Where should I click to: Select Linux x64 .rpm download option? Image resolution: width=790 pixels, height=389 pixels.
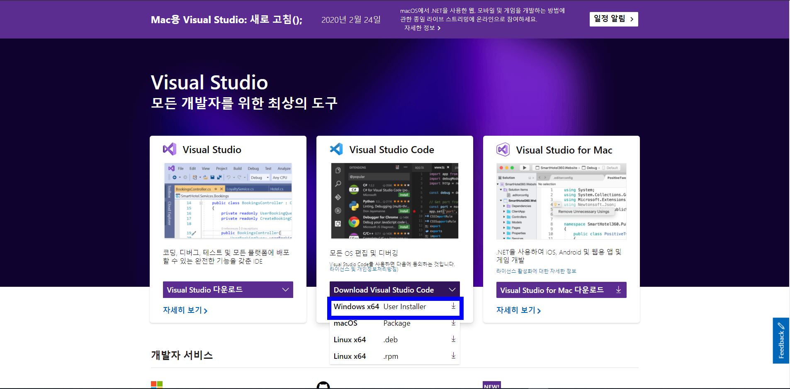coord(395,356)
